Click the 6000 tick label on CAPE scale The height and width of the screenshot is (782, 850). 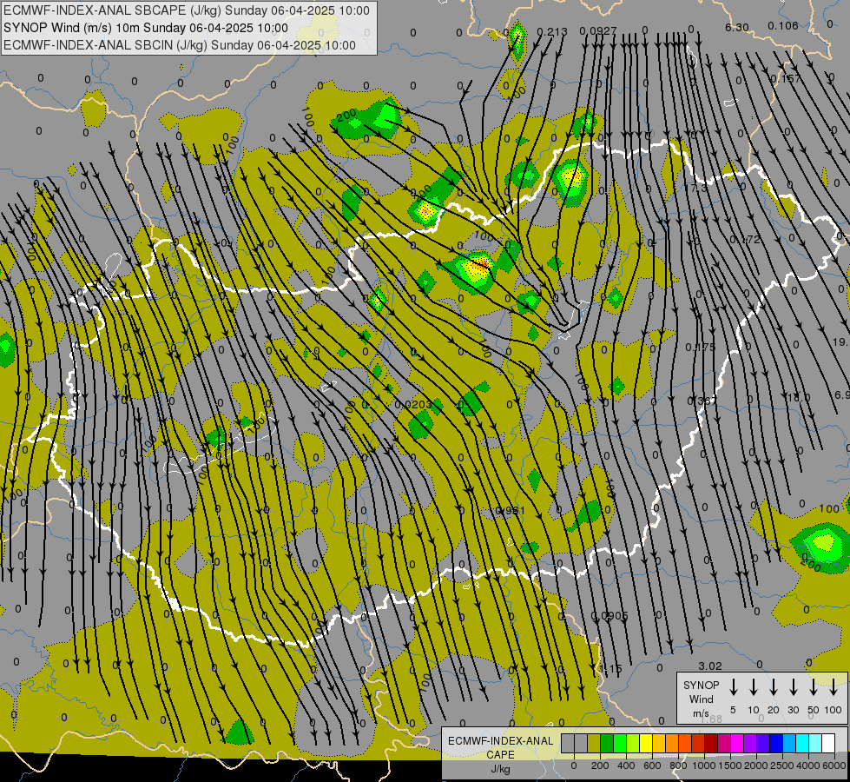834,765
